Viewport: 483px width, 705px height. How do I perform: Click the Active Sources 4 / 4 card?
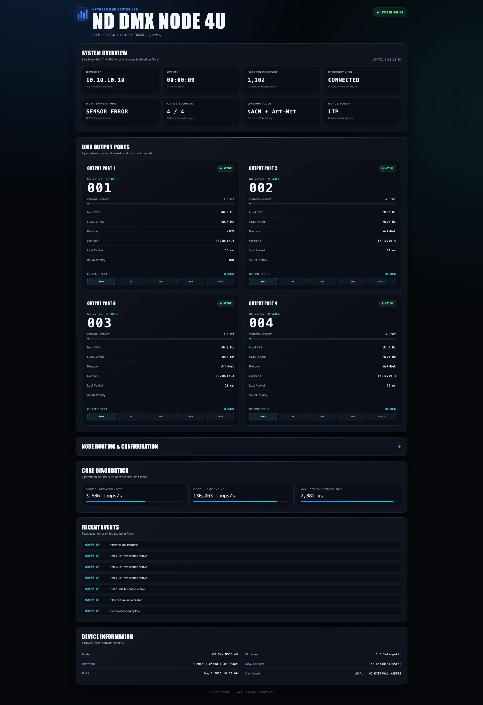(x=201, y=112)
